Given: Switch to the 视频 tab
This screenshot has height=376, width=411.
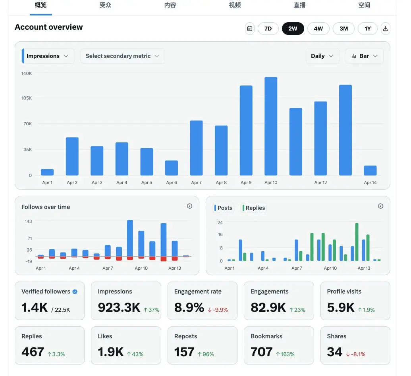Looking at the screenshot, I should tap(235, 5).
